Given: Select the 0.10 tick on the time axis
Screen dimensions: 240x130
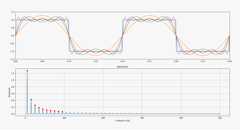Looking at the screenshot, I should click(69, 61).
